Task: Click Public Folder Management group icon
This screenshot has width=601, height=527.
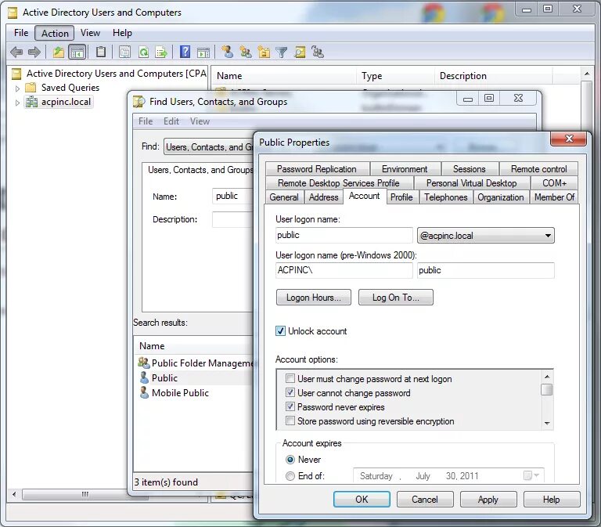Action: (x=144, y=363)
